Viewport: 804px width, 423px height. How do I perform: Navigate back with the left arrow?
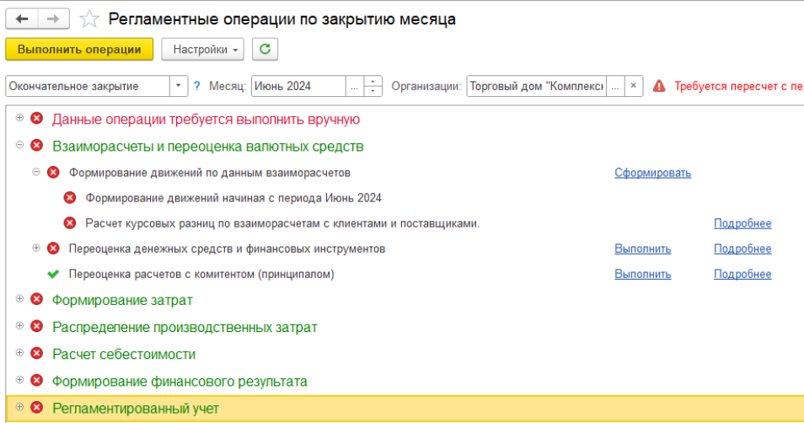tap(22, 19)
